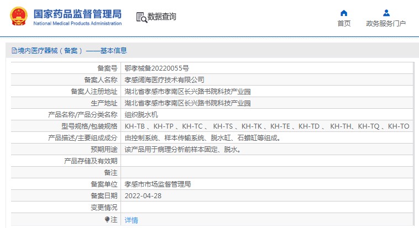Click the 国家药品监督管理局 title text
The height and width of the screenshot is (228, 419).
pos(77,14)
